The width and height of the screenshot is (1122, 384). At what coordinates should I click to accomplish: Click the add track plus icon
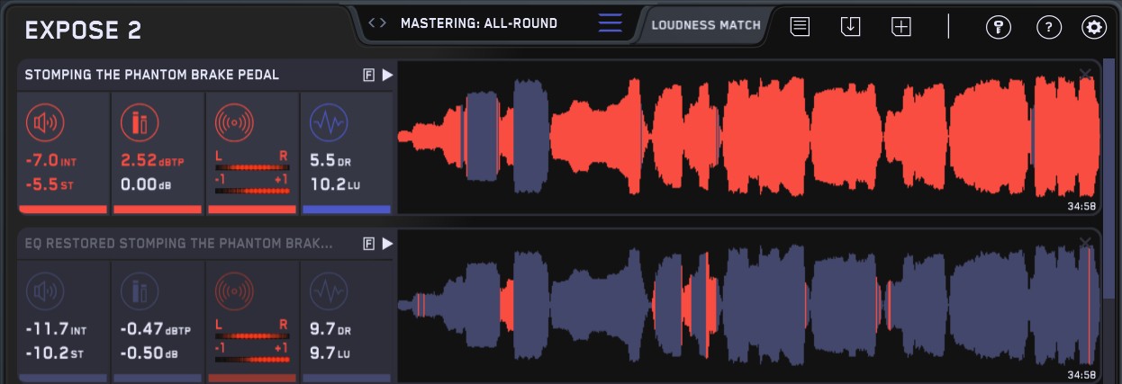point(901,27)
